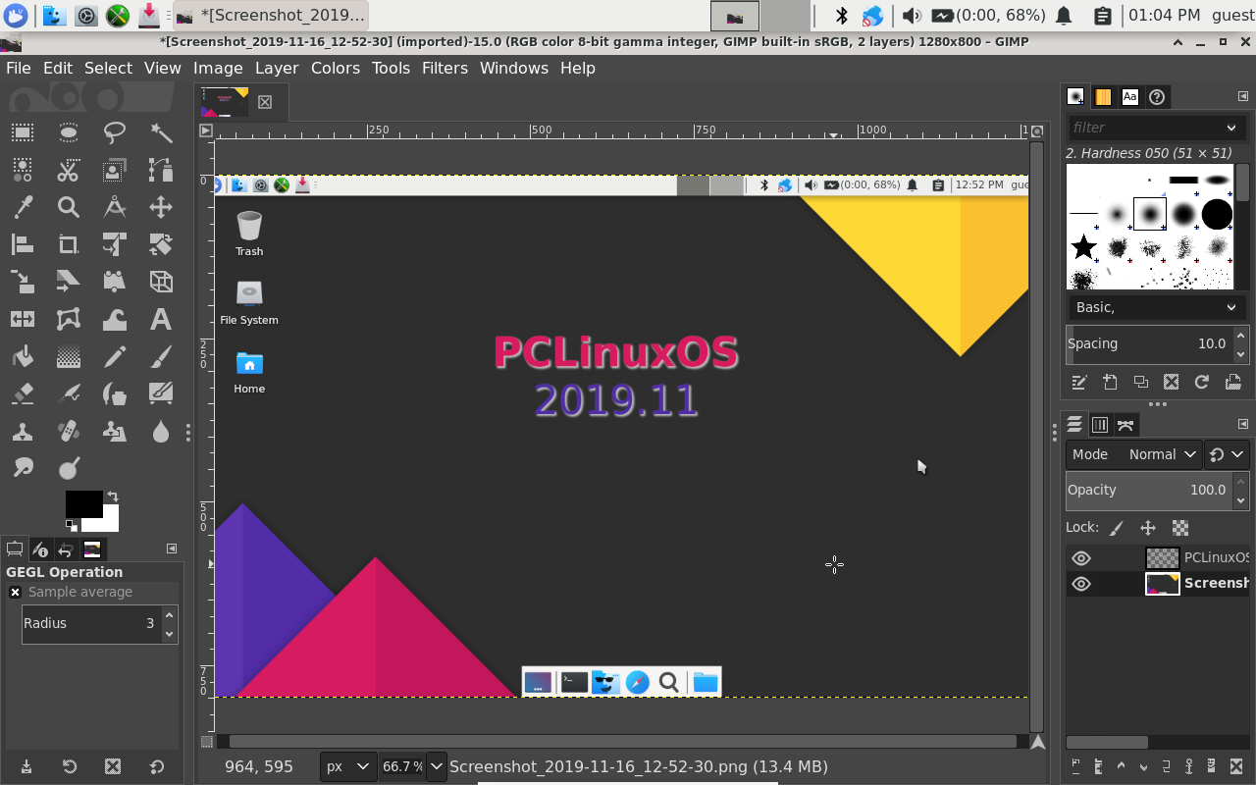
Task: Select the Bucket Fill tool
Action: (x=22, y=356)
